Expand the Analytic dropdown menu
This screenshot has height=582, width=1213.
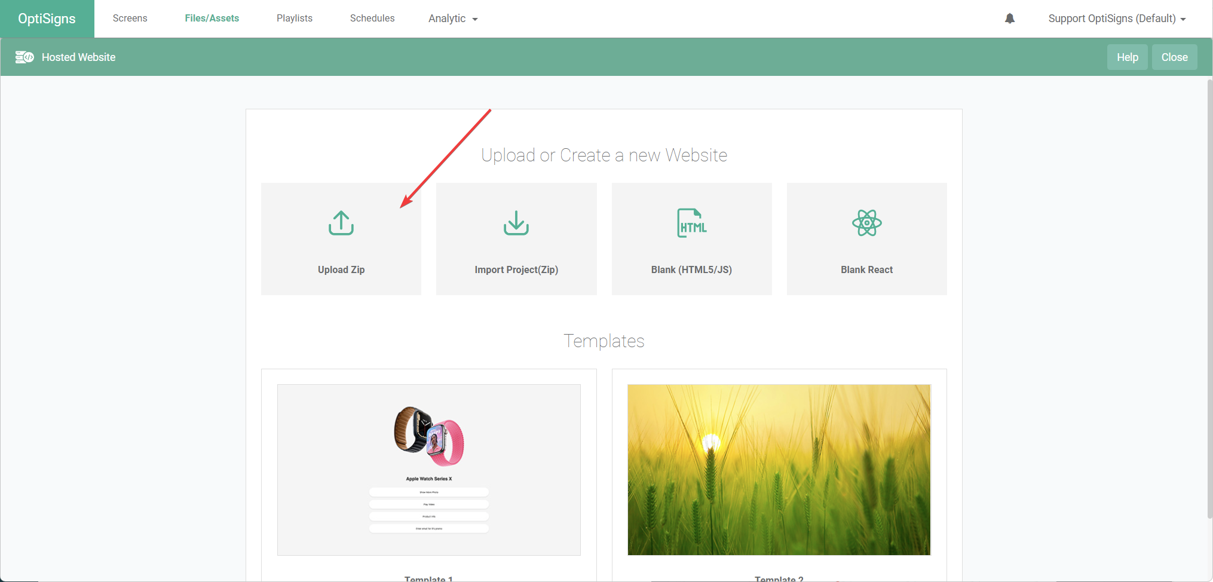point(452,19)
